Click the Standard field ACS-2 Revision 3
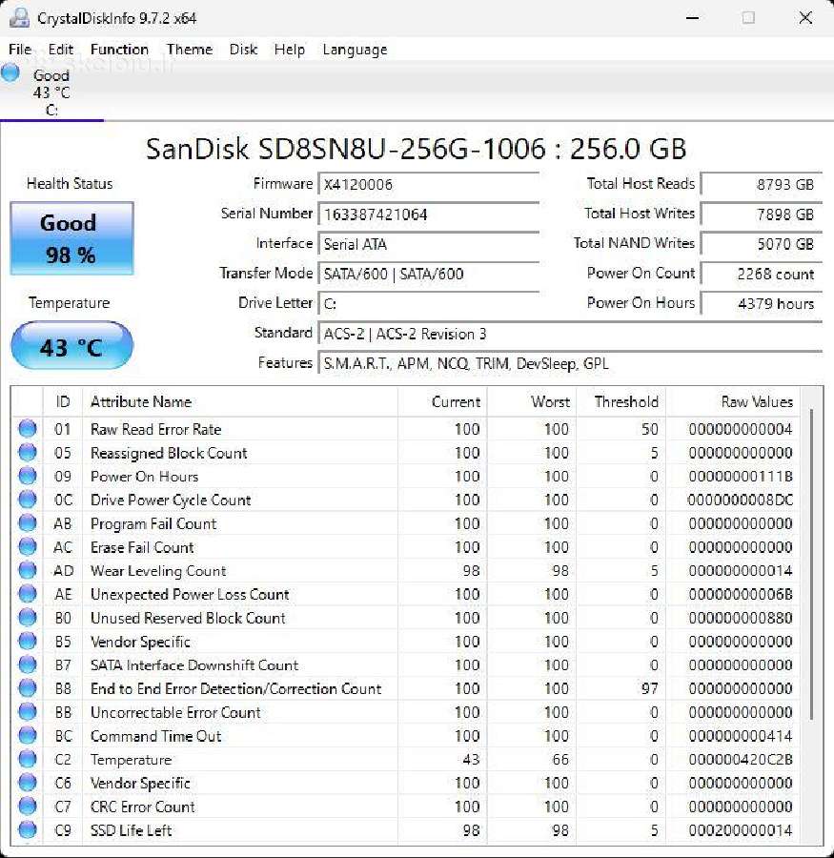834x858 pixels. coord(570,334)
